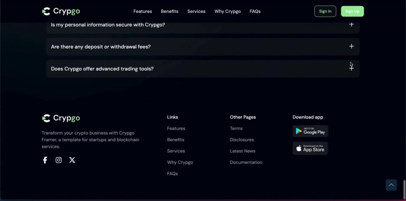Jump to FAQs from top navigation

pos(255,11)
